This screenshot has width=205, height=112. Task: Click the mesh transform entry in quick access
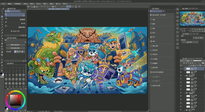pyautogui.click(x=162, y=55)
